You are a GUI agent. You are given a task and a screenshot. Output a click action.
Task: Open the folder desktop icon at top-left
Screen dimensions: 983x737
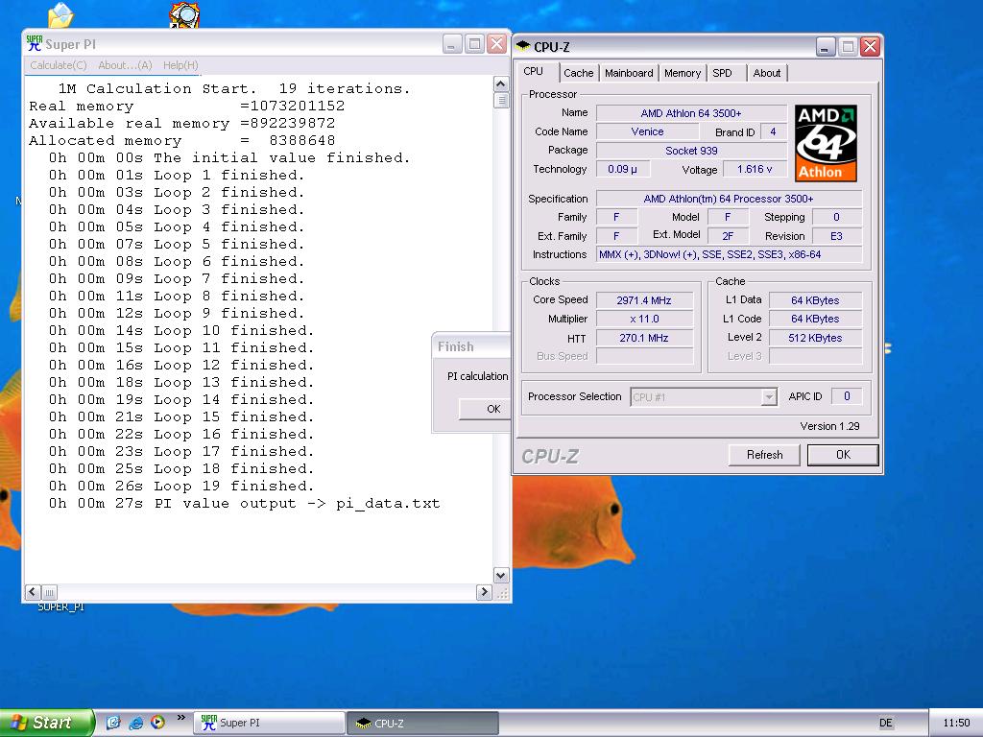tap(60, 15)
